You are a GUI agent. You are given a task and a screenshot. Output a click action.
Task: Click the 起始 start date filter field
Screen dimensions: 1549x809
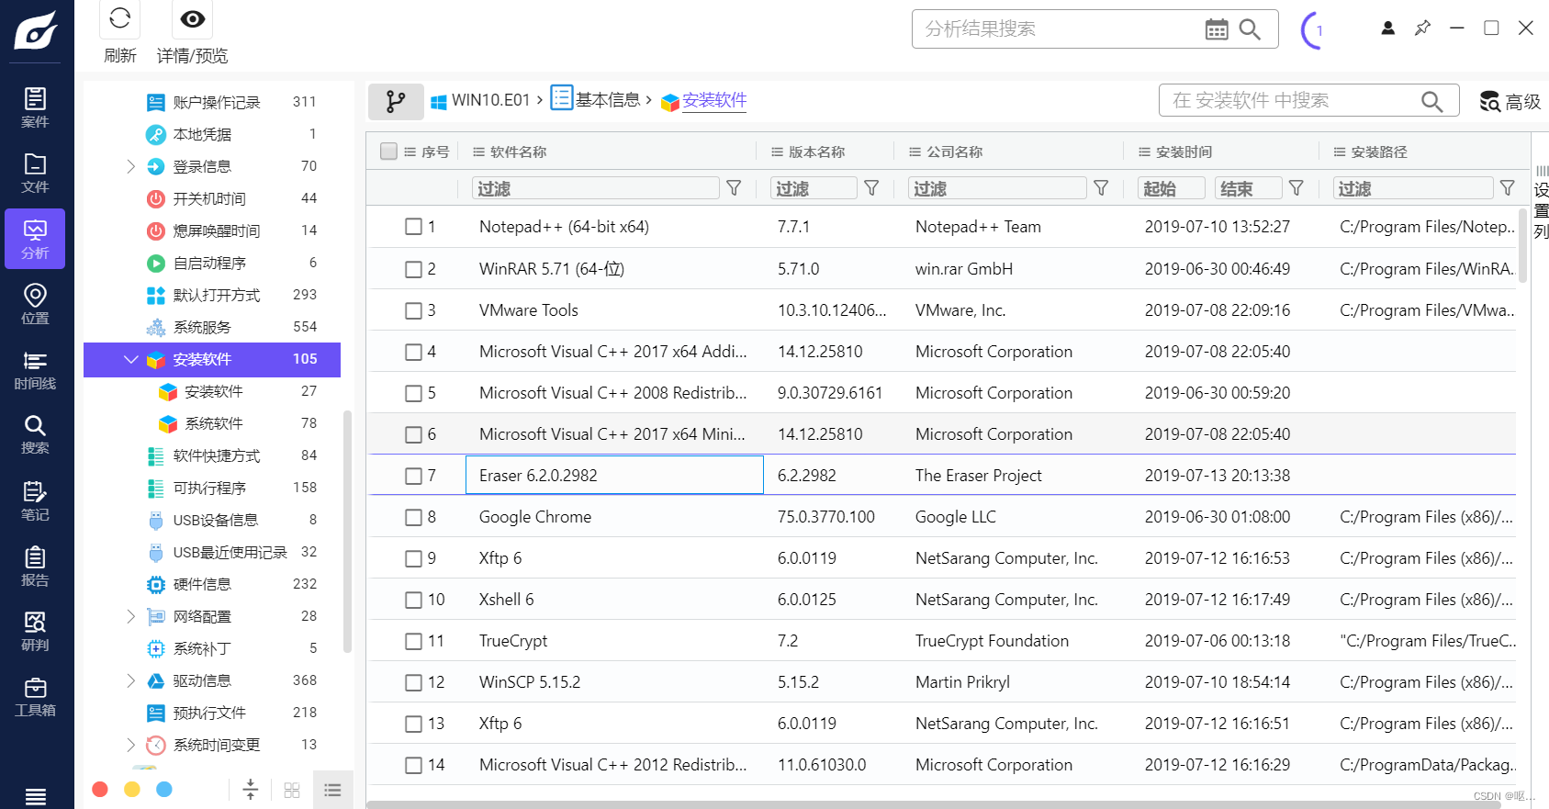pyautogui.click(x=1171, y=188)
